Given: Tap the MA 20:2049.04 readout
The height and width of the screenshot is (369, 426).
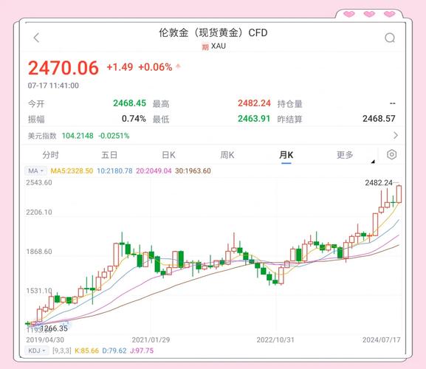Looking at the screenshot, I should click(154, 170).
